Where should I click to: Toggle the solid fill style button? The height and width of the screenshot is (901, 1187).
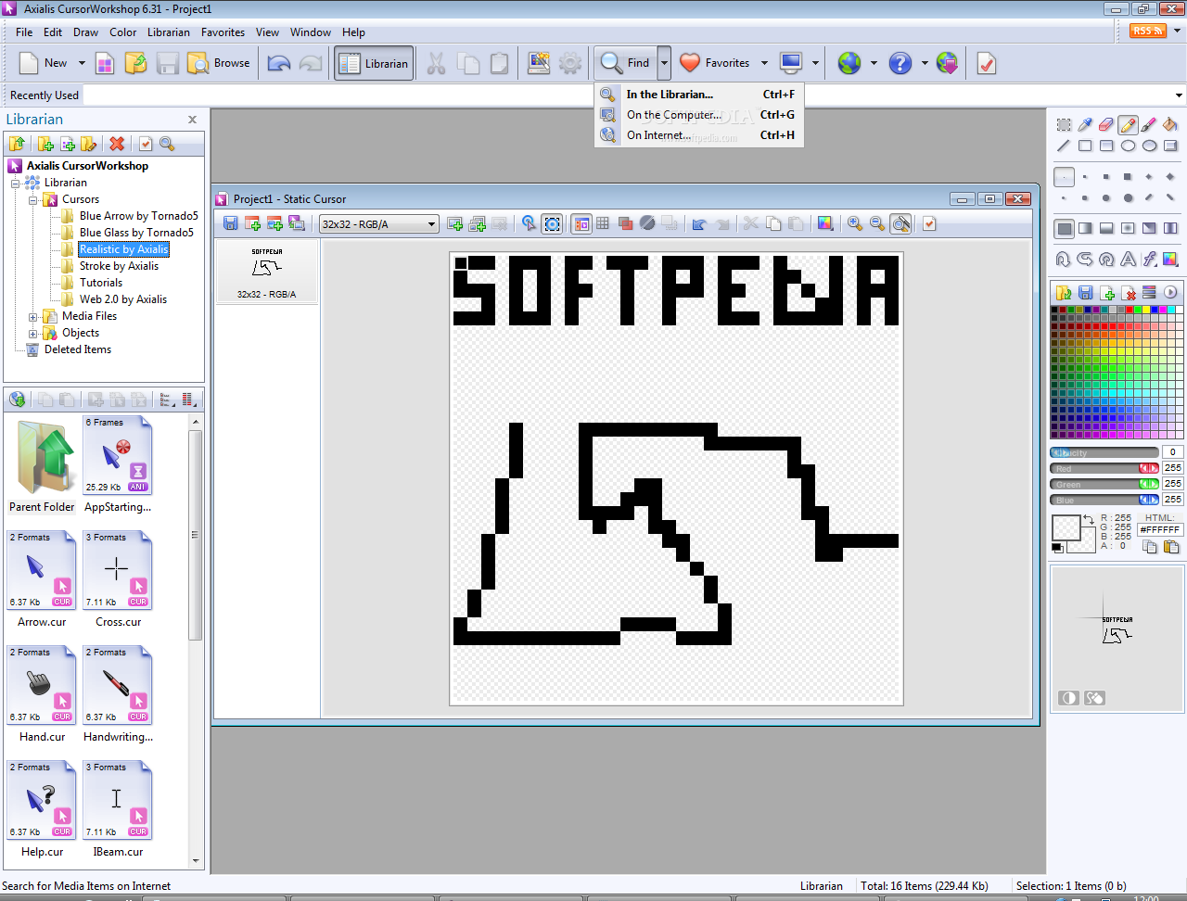1064,228
